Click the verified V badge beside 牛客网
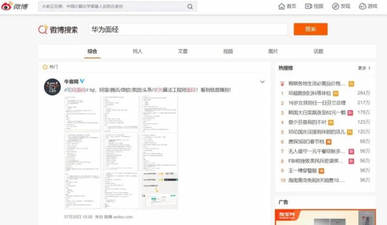387x225 pixels. pos(82,81)
